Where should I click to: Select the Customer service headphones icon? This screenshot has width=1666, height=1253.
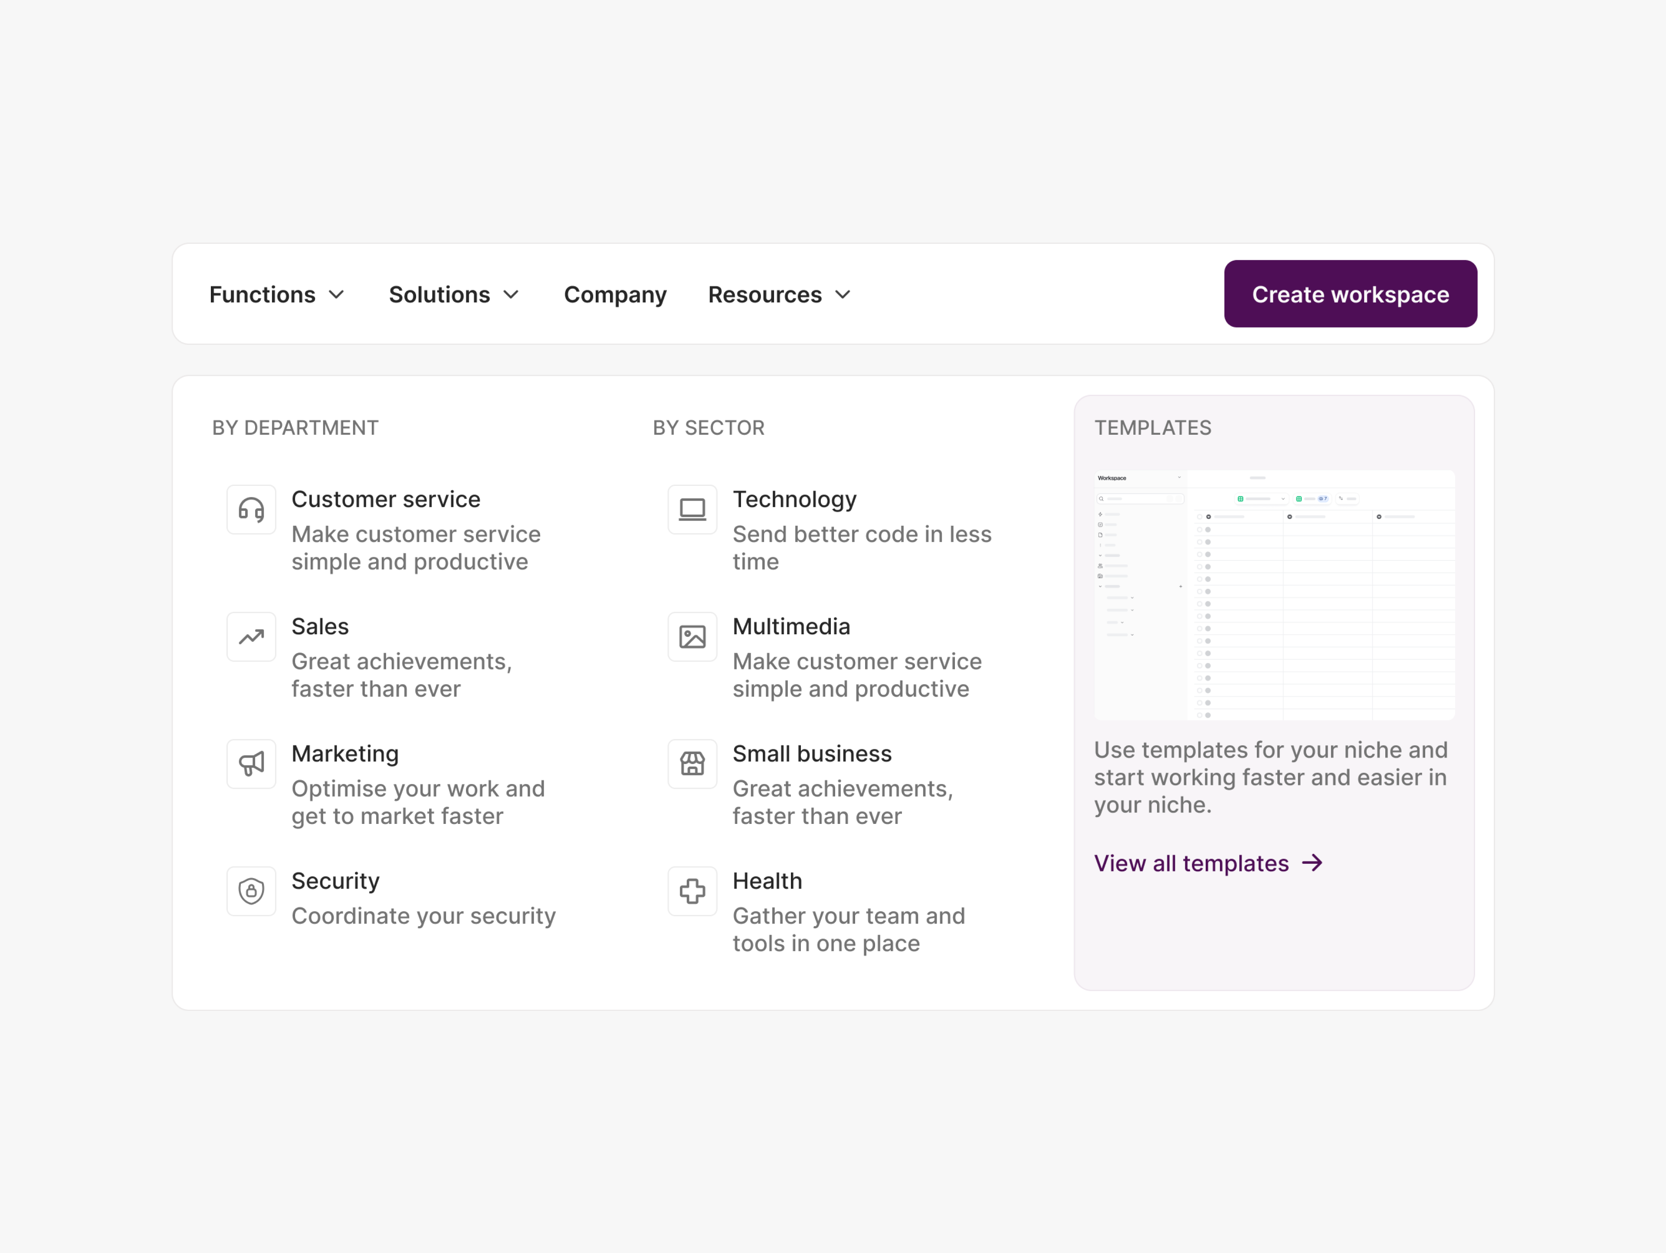click(x=251, y=510)
